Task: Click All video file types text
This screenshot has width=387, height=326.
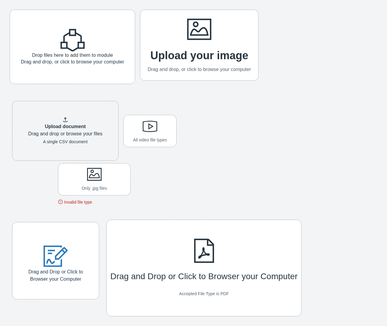Action: pos(150,140)
